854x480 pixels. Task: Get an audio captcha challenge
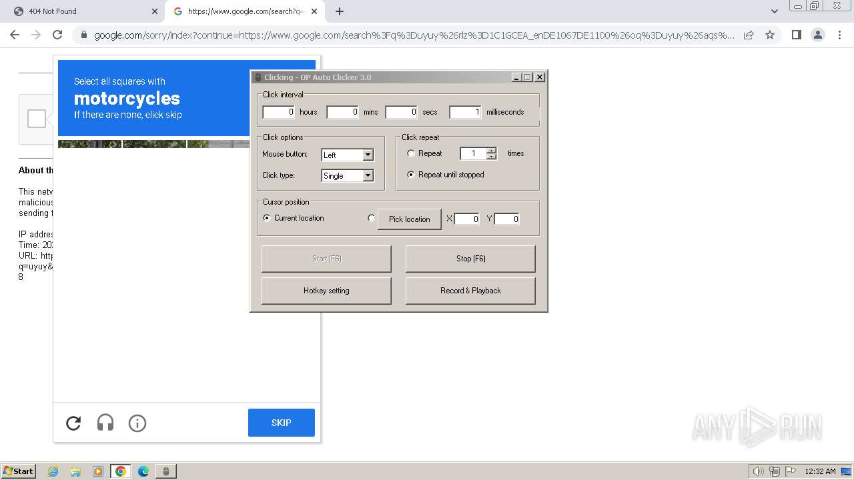[105, 423]
